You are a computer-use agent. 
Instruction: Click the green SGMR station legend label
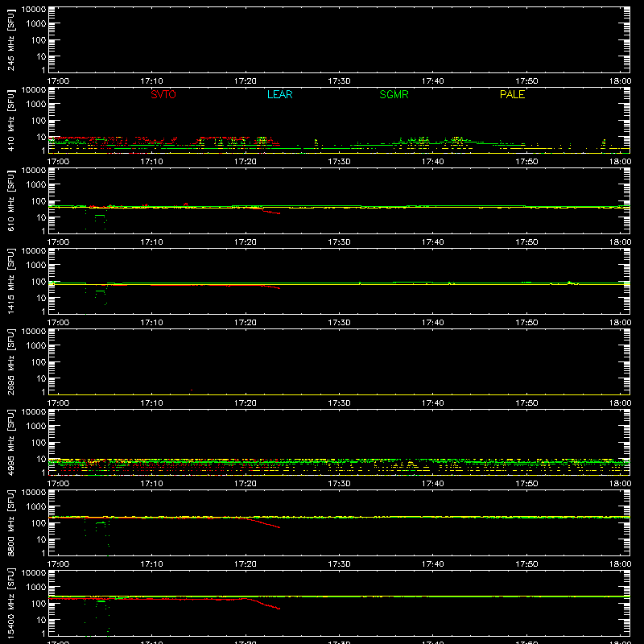point(394,94)
